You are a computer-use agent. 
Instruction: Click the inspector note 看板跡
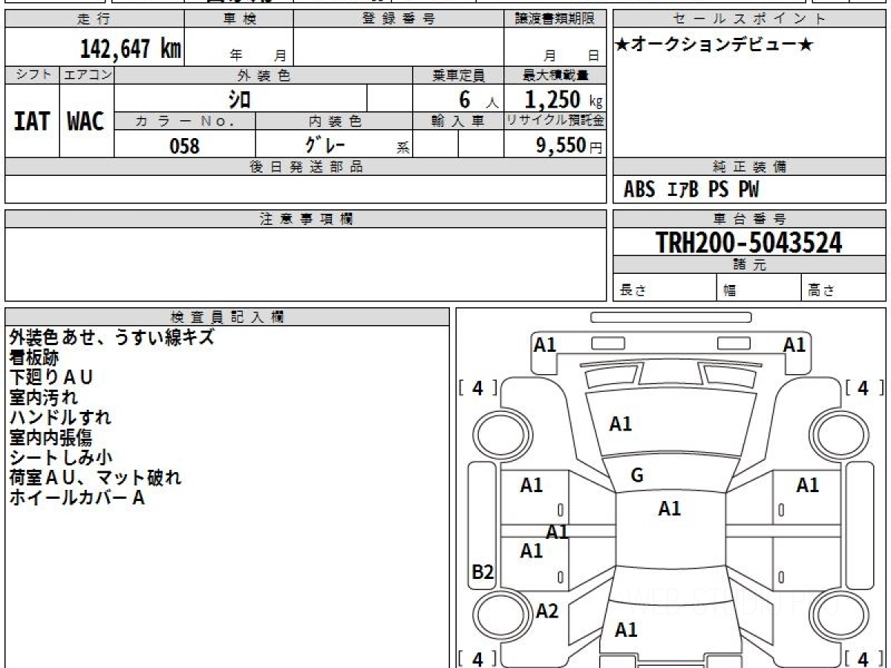tap(33, 357)
